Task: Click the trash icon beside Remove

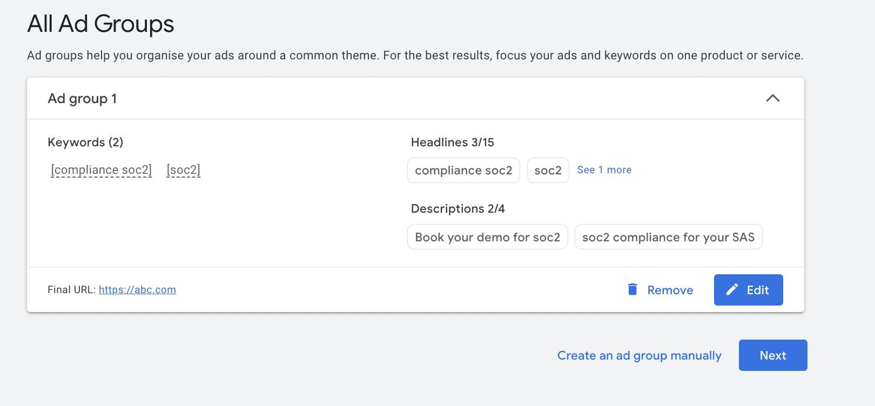Action: point(632,289)
